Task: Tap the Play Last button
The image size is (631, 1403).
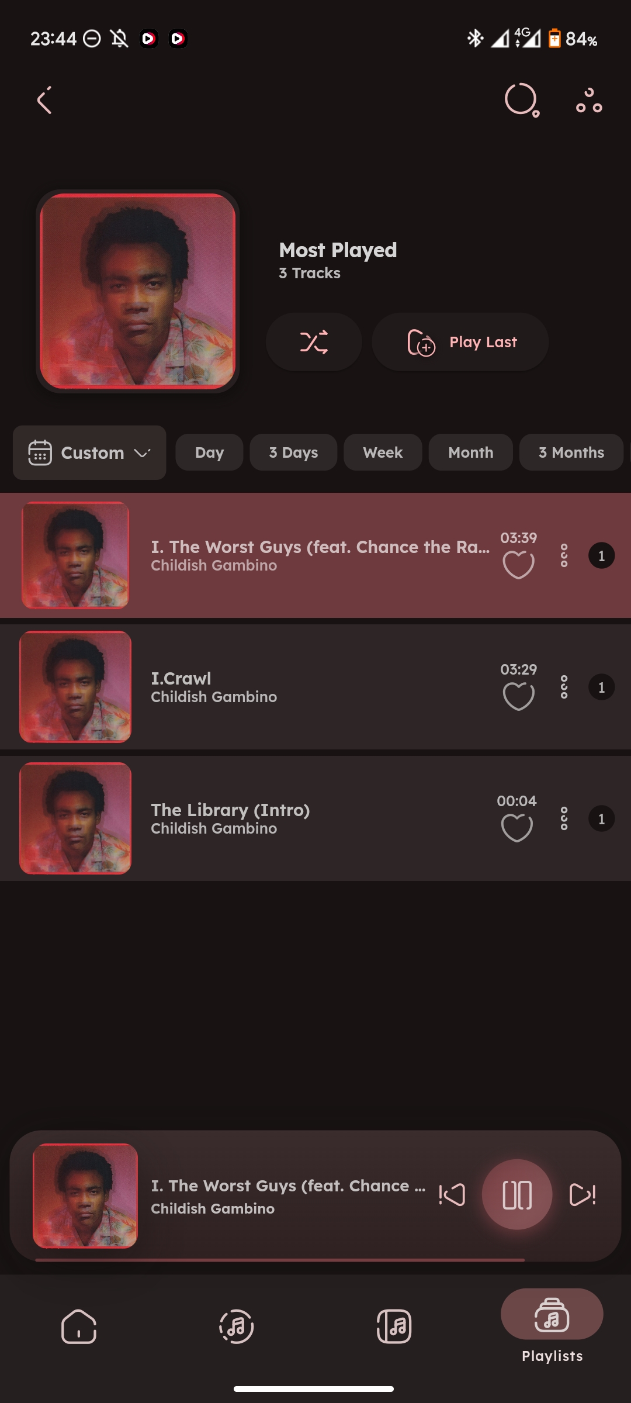Action: point(460,342)
